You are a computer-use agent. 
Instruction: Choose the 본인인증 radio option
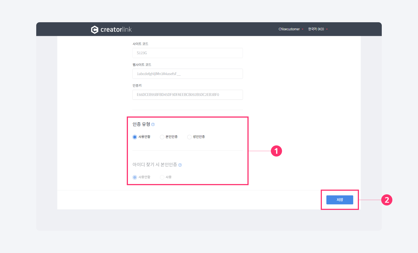tap(162, 137)
